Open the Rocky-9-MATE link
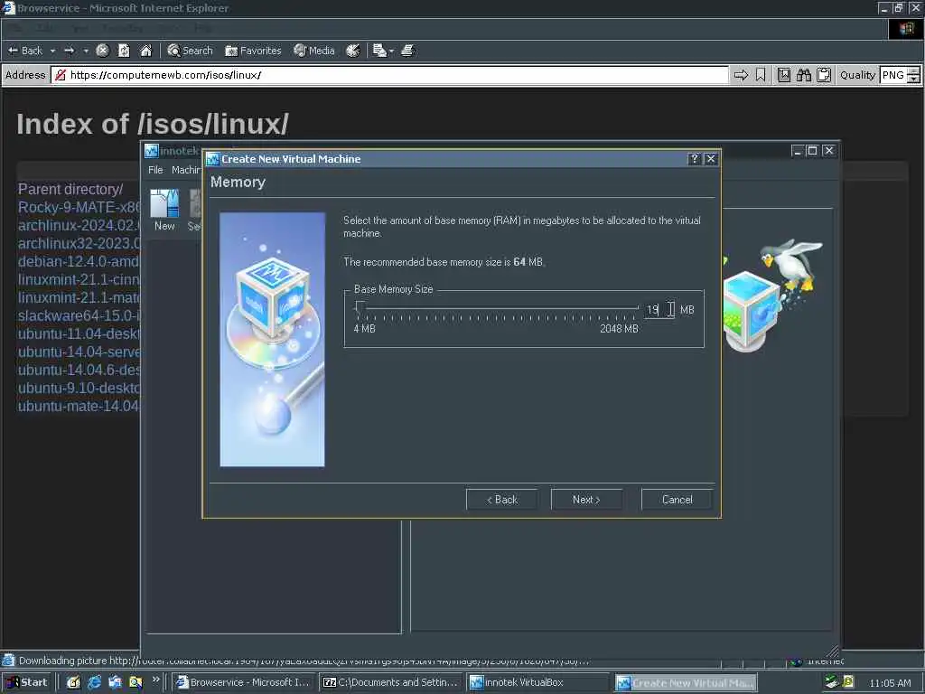Viewport: 925px width, 694px height. coord(79,208)
